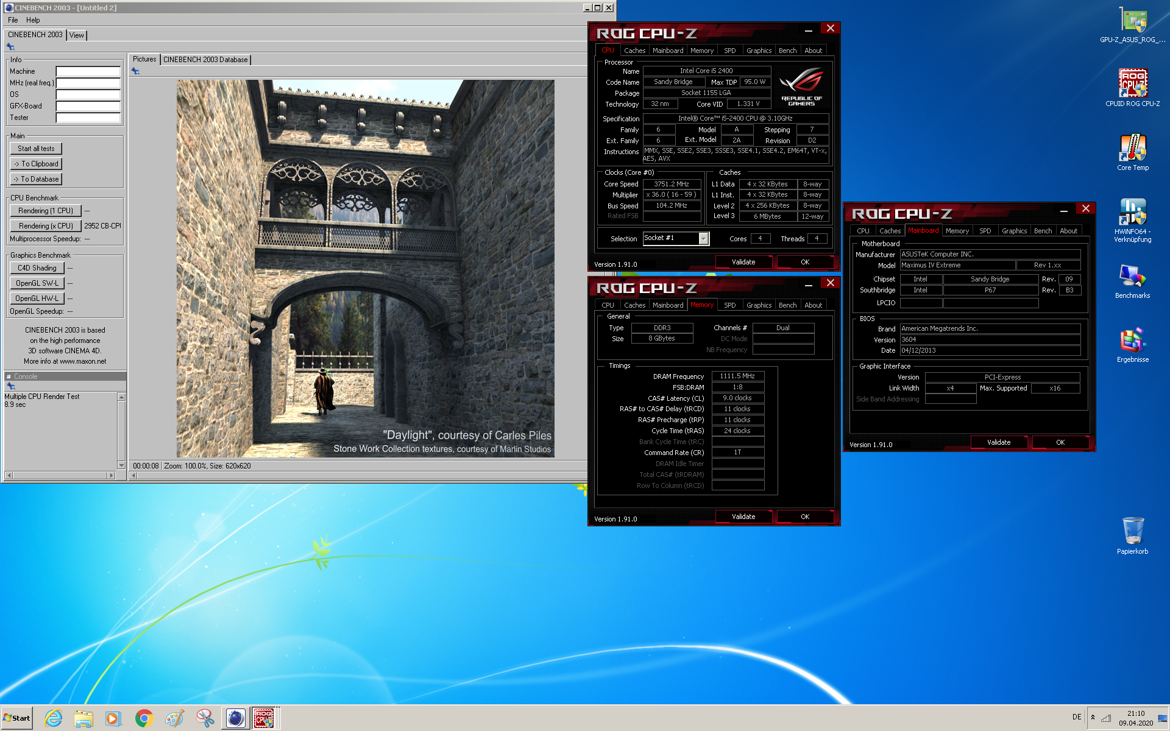This screenshot has height=731, width=1170.
Task: Click pin icon in Console panel
Action: tap(10, 386)
